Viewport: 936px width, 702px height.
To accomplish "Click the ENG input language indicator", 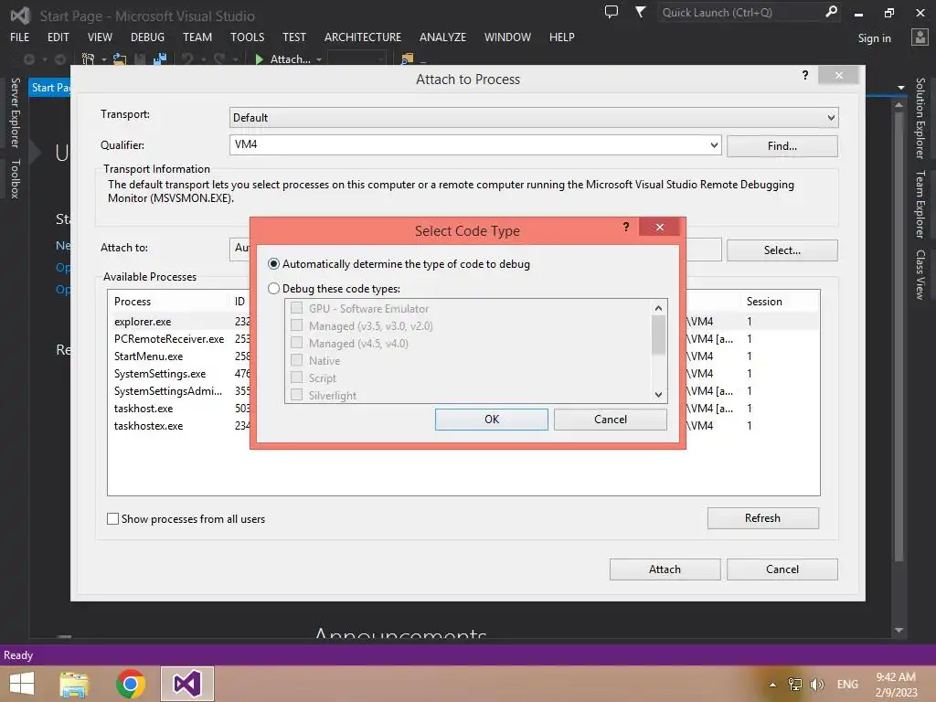I will (x=847, y=685).
